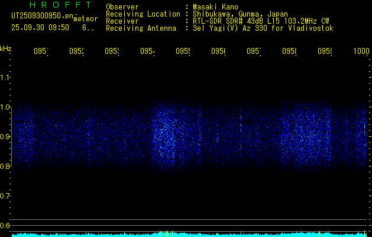Click the RTL-SDR receiver description line
This screenshot has width=372, height=237.
261,21
